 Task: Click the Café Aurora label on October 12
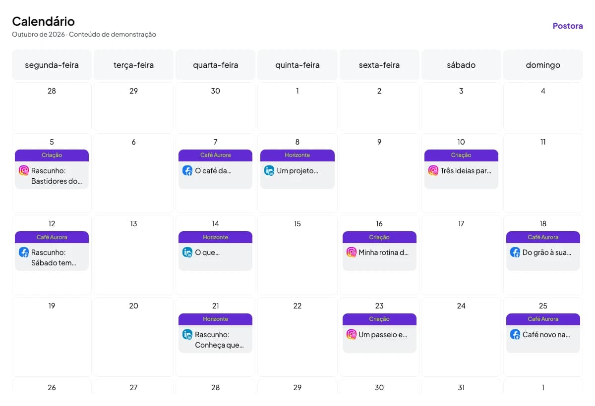pos(52,237)
